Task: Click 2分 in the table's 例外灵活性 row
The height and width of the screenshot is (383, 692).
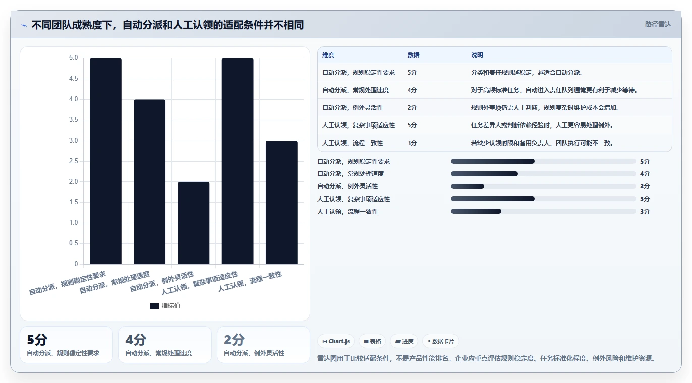Action: (412, 108)
